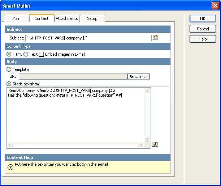Click into the template URL field
Viewport: 221px width, 186px height.
click(73, 76)
